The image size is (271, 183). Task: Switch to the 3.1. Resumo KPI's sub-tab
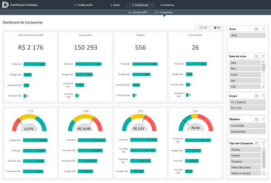(x=137, y=13)
